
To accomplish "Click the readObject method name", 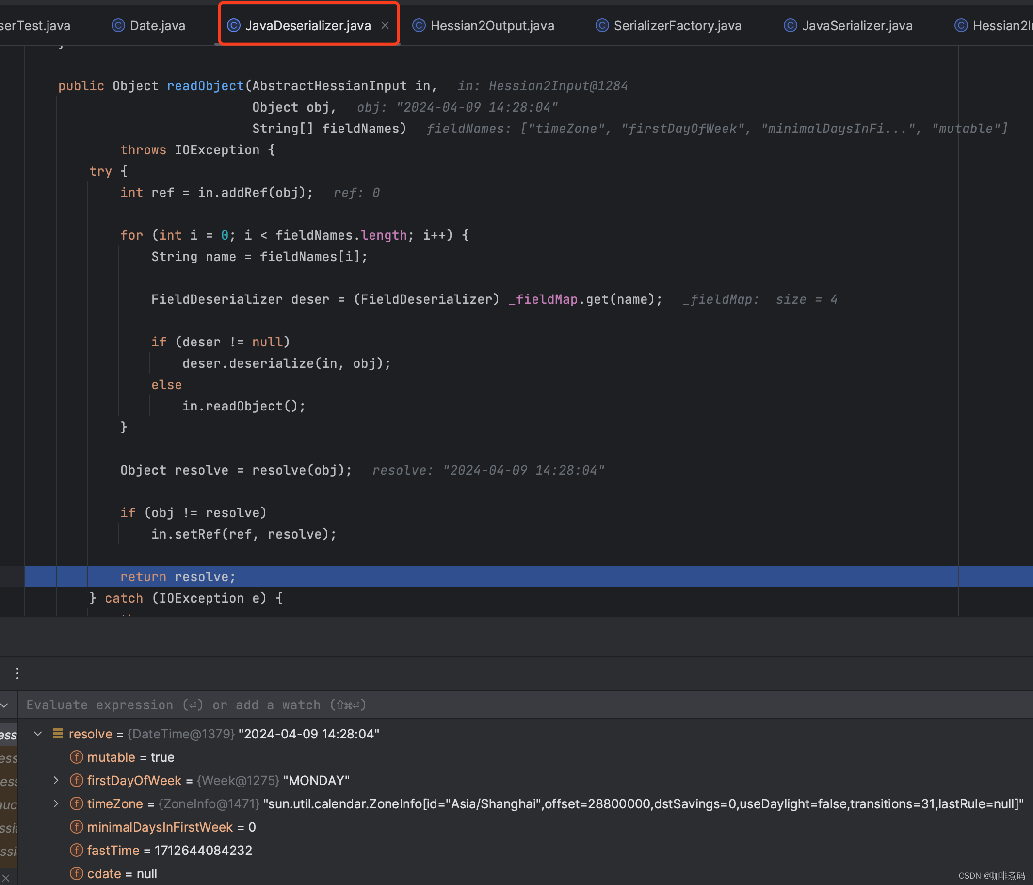I will (x=205, y=86).
